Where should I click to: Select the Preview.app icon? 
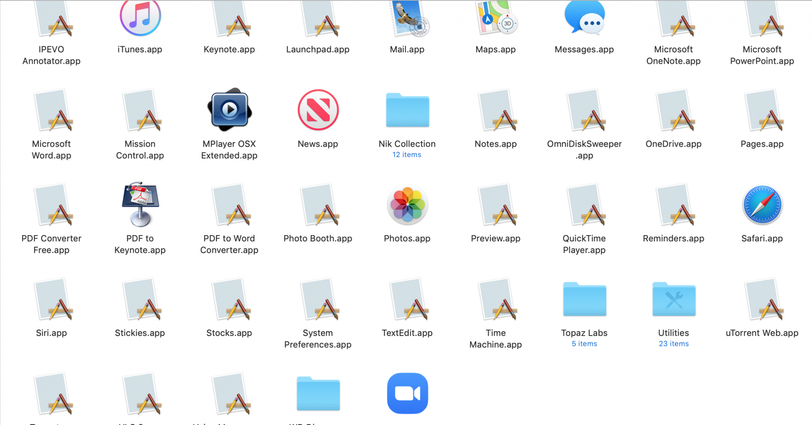tap(498, 205)
